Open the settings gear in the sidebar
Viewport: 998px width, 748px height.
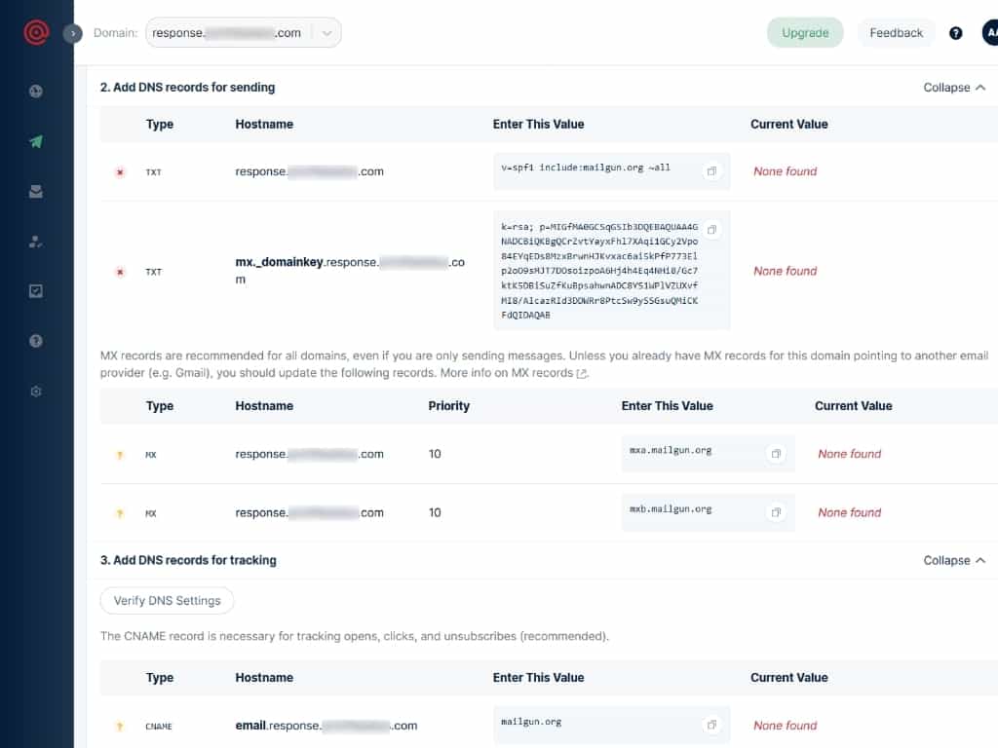pos(36,392)
